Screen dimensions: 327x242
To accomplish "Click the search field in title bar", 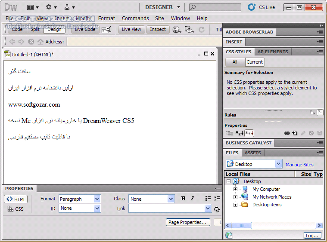I will (x=215, y=7).
